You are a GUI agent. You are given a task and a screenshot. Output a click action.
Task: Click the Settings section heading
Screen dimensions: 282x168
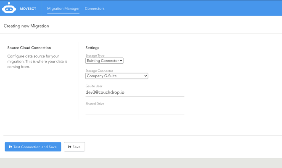click(92, 48)
